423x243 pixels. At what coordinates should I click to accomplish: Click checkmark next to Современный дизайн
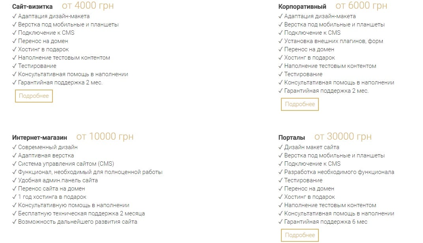coord(15,147)
